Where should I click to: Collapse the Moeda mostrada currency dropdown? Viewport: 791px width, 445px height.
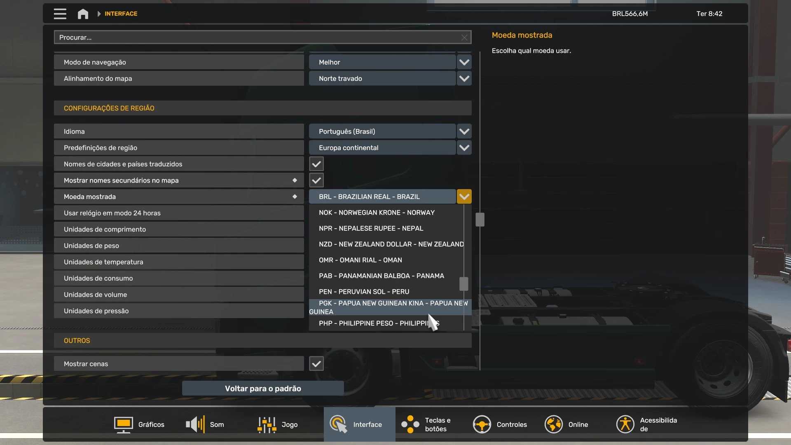[x=464, y=197]
